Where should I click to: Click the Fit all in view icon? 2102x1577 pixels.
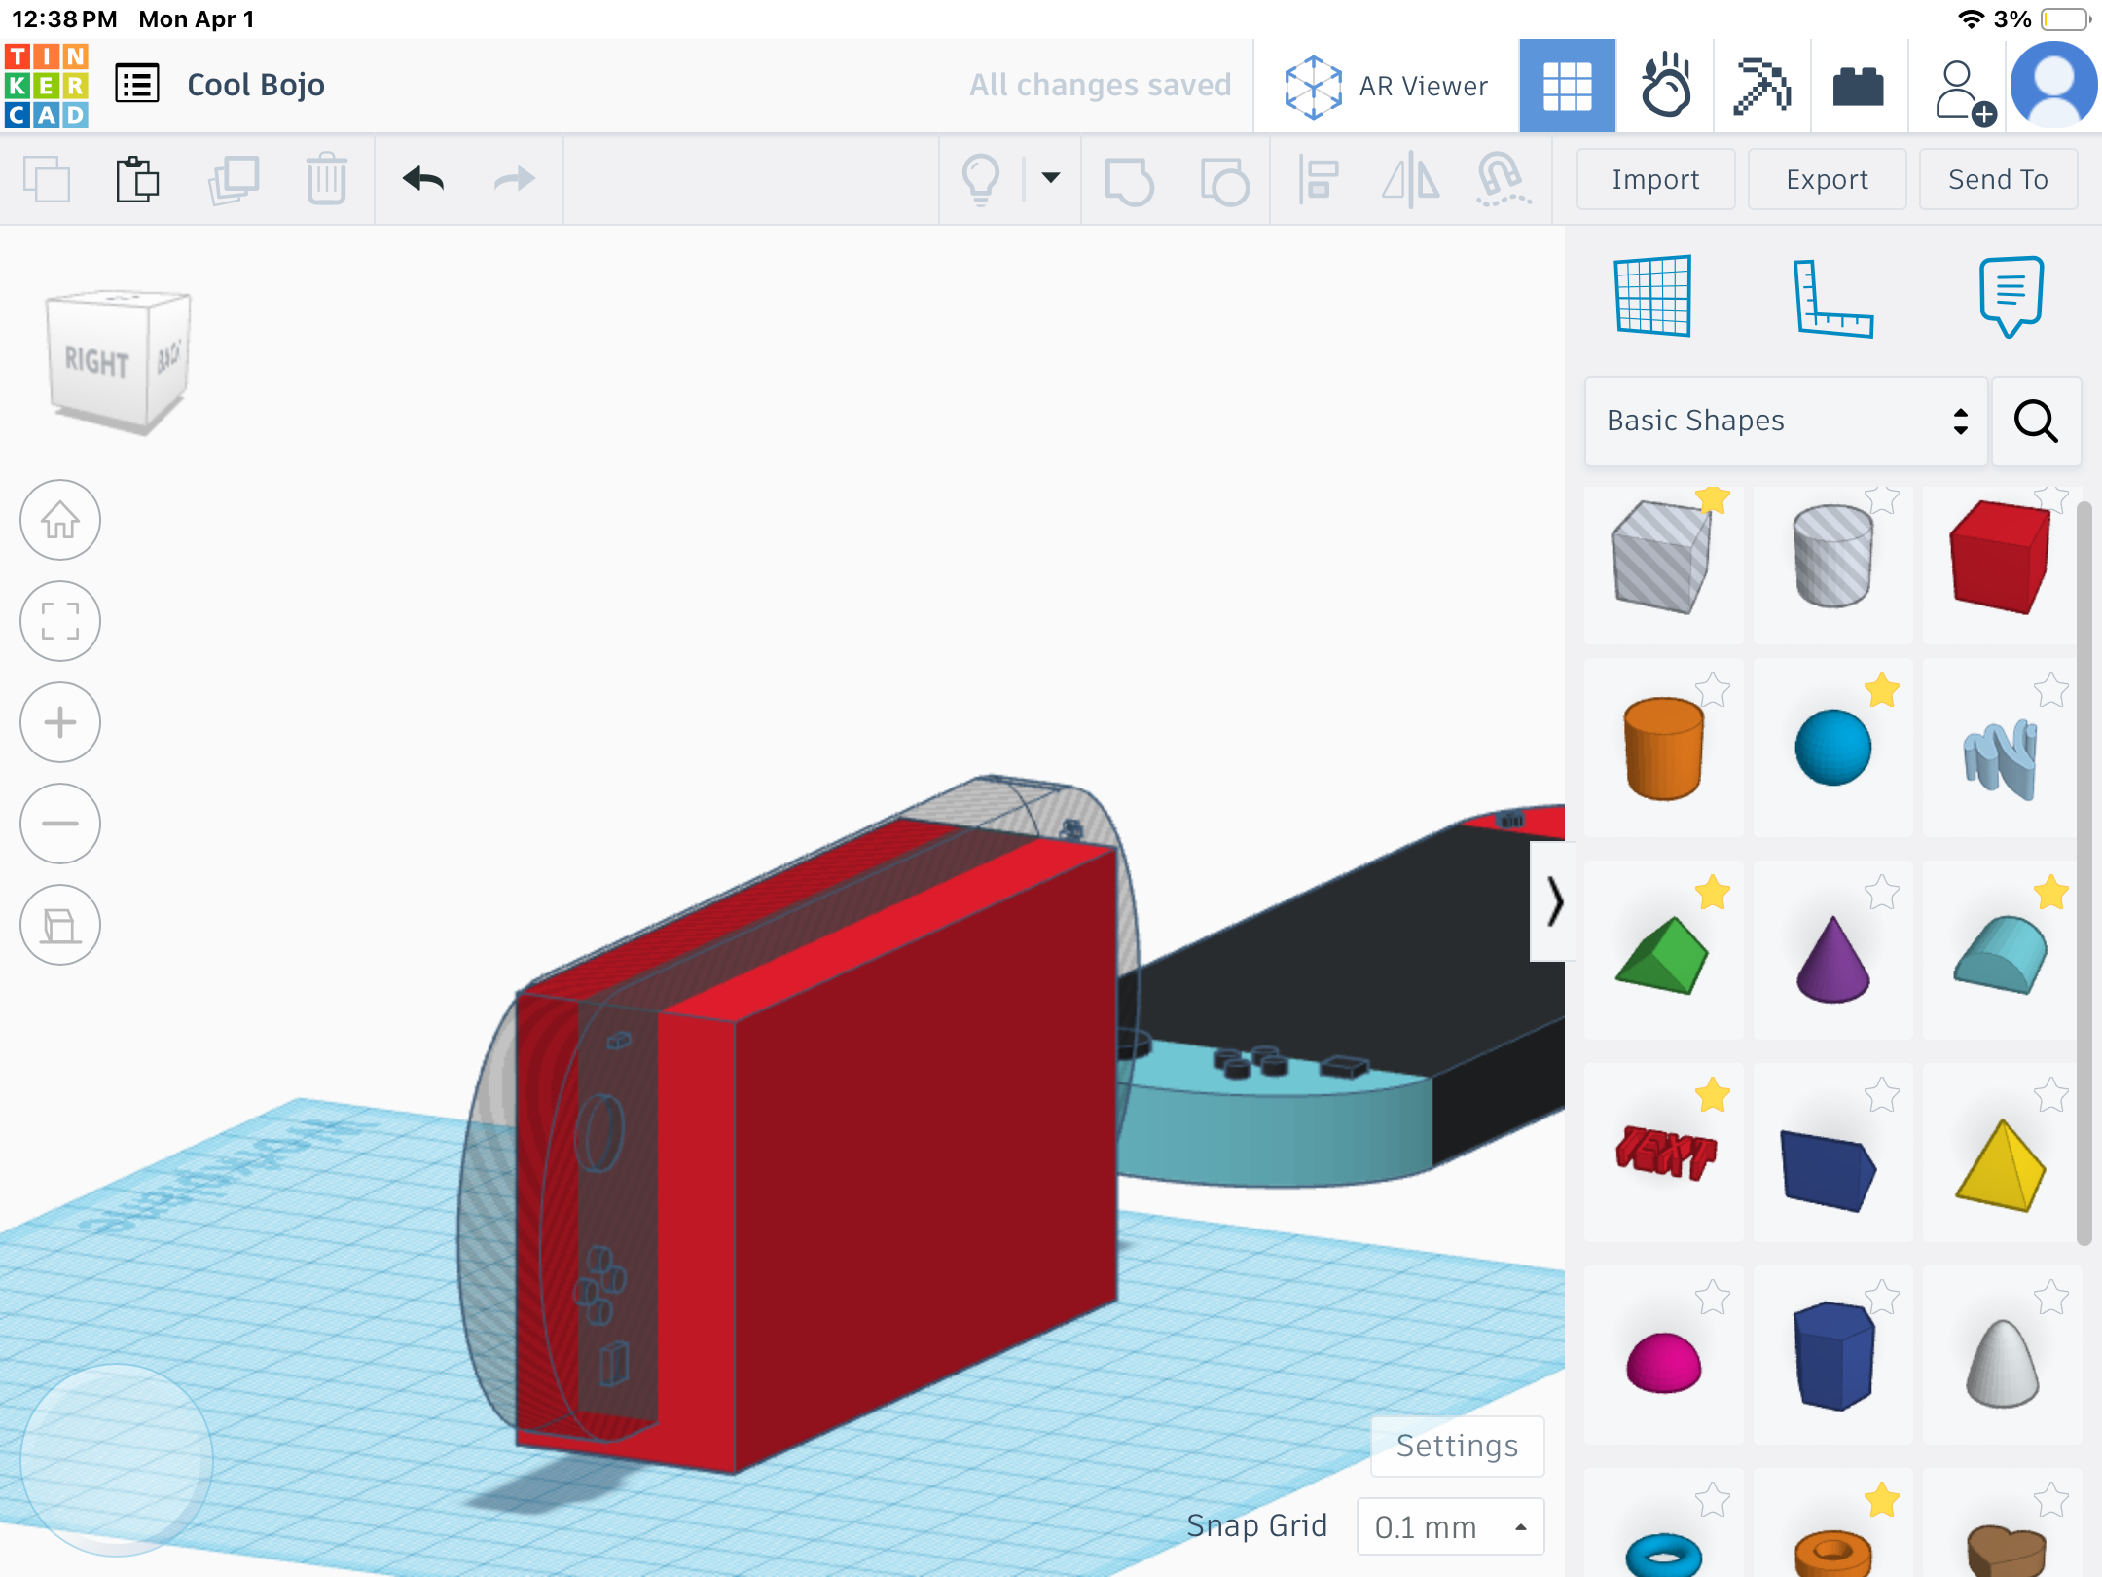tap(60, 621)
